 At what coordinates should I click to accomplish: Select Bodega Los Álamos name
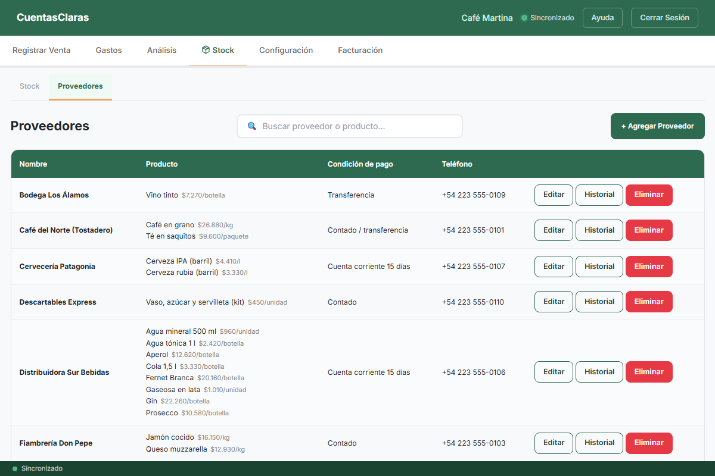54,195
